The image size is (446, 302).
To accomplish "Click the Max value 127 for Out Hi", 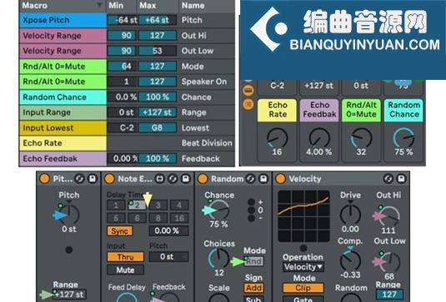I will pos(158,36).
